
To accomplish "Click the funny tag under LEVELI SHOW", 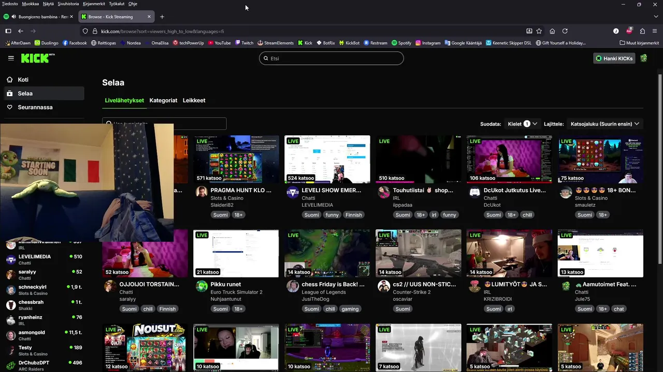I will [x=332, y=215].
